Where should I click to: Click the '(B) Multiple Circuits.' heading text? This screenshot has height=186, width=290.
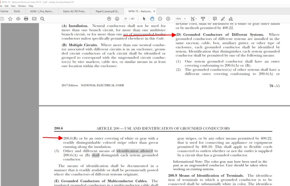(79, 45)
